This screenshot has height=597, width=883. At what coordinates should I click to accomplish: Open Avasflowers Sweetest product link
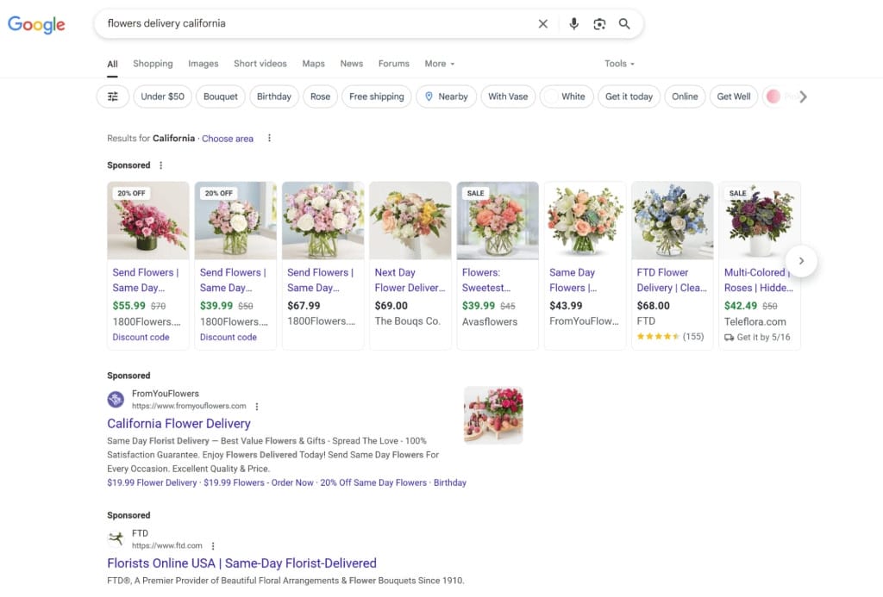point(486,280)
